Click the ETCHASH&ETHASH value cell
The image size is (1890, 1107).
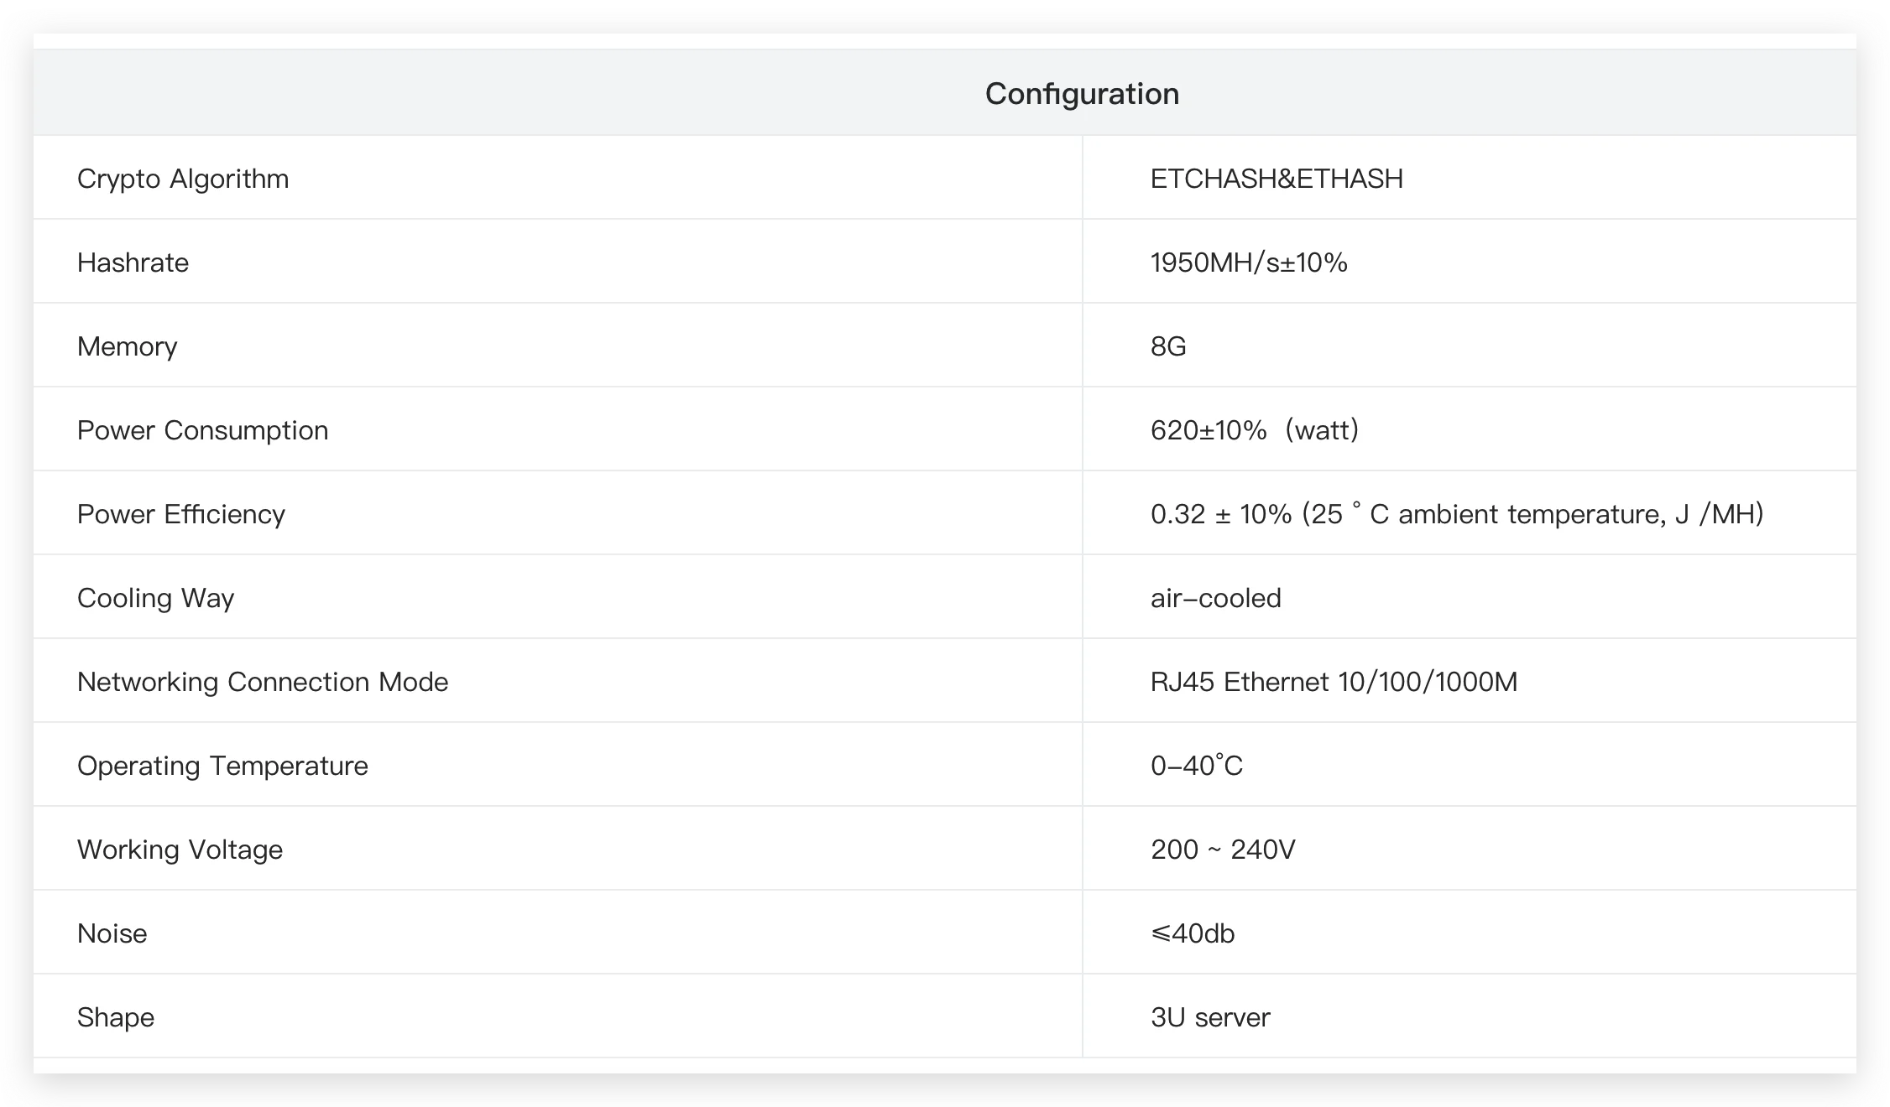click(1277, 179)
